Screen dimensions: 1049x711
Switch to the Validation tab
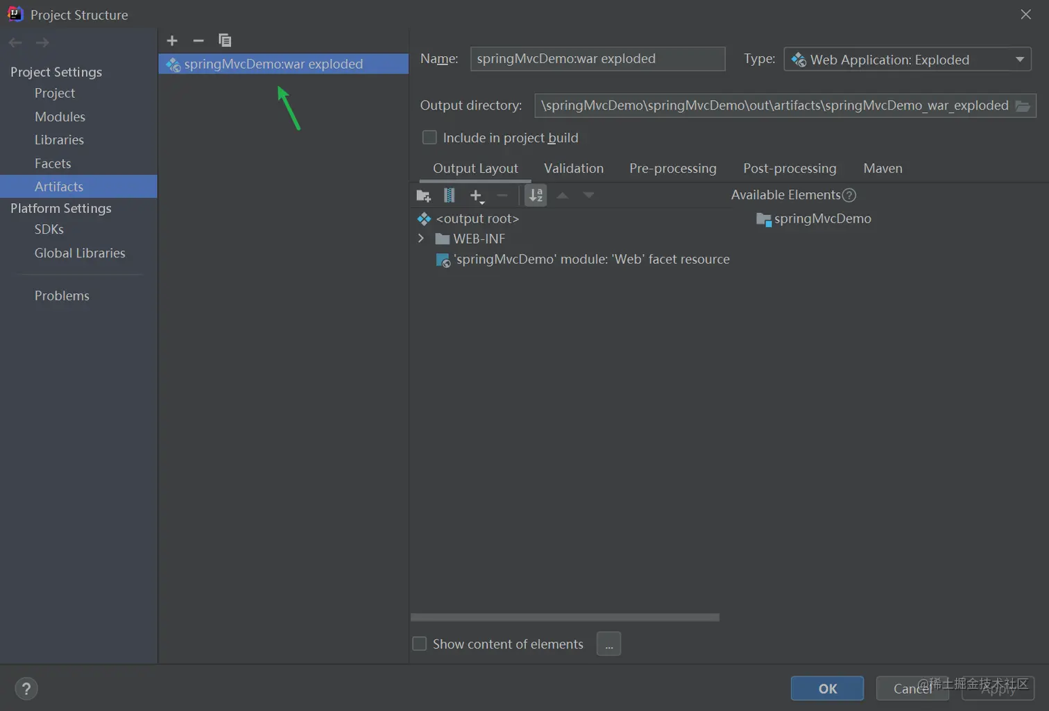pos(574,169)
